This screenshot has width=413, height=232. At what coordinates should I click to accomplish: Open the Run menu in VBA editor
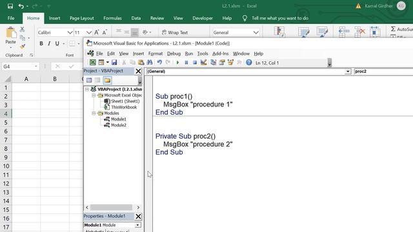[189, 53]
